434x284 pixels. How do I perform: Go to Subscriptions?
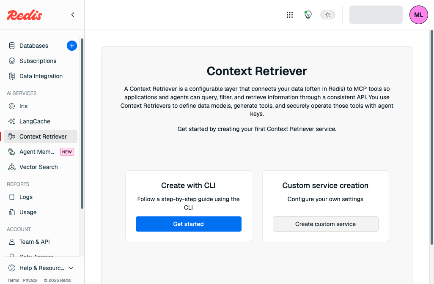pos(38,61)
